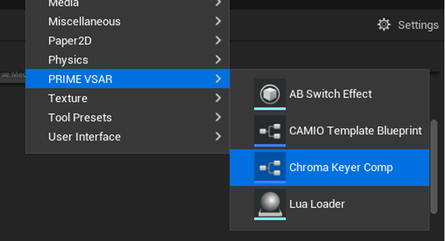445x241 pixels.
Task: Expand the Paper2D submenu arrow
Action: tap(218, 41)
